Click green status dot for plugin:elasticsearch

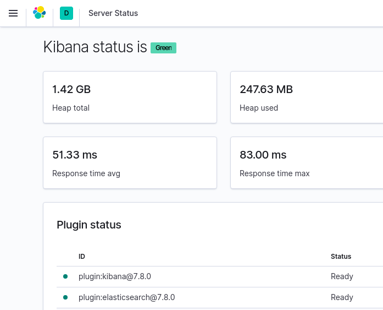pyautogui.click(x=65, y=297)
